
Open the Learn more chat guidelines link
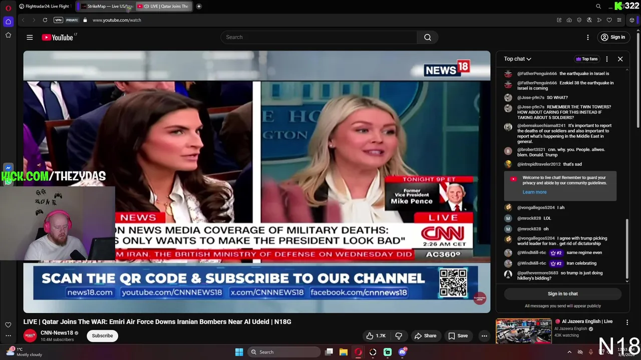[534, 192]
